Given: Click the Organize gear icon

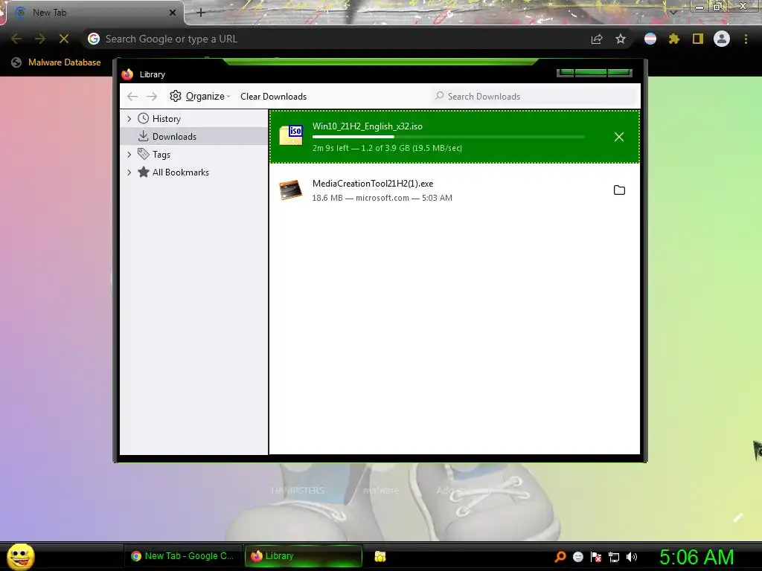Looking at the screenshot, I should click(x=176, y=96).
